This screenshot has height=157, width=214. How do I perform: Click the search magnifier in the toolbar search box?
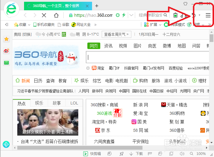click(x=165, y=15)
